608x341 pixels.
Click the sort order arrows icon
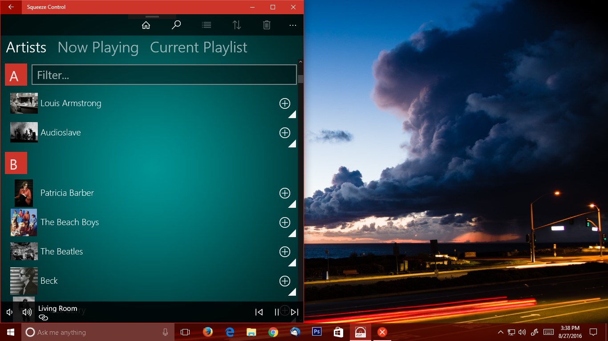coord(237,25)
